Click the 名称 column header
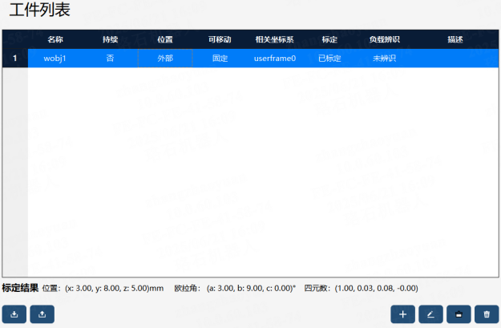This screenshot has height=328, width=501. pos(55,39)
